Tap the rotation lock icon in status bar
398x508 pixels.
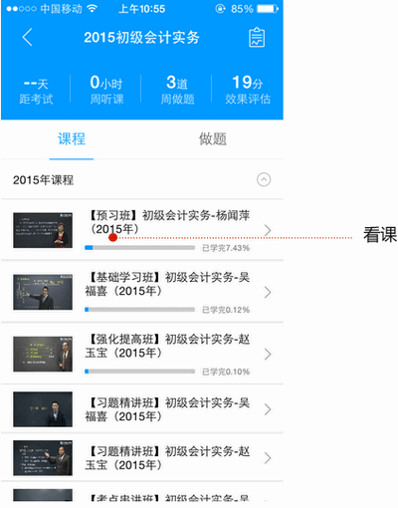point(220,9)
